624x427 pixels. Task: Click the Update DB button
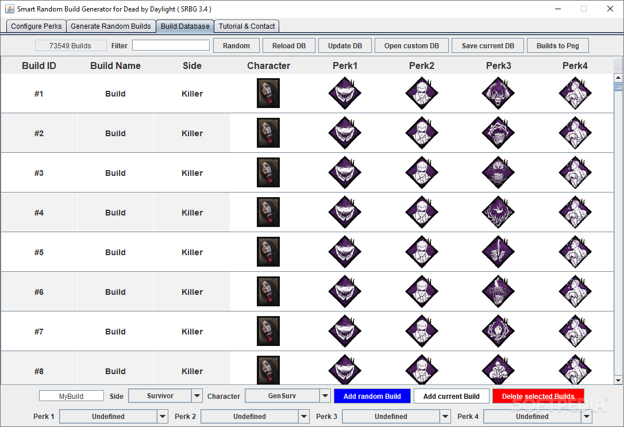345,46
